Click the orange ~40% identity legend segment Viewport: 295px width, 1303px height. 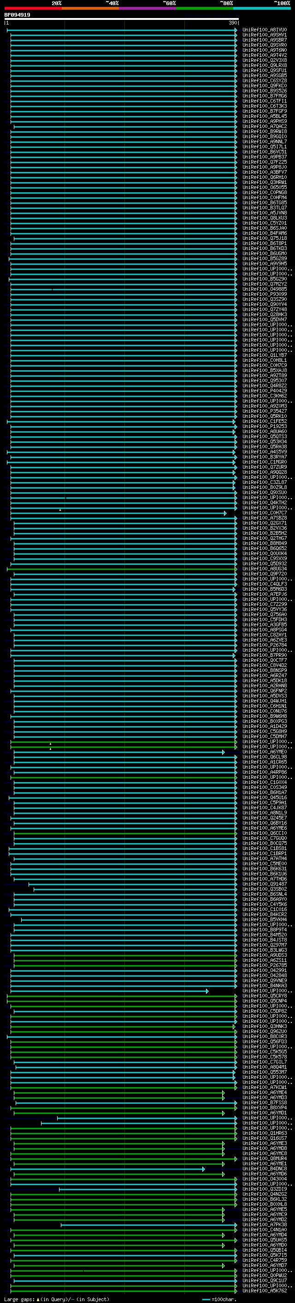point(90,8)
